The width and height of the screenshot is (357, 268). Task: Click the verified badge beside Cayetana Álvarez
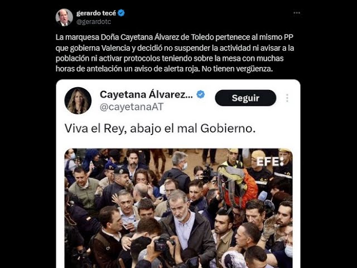[200, 94]
